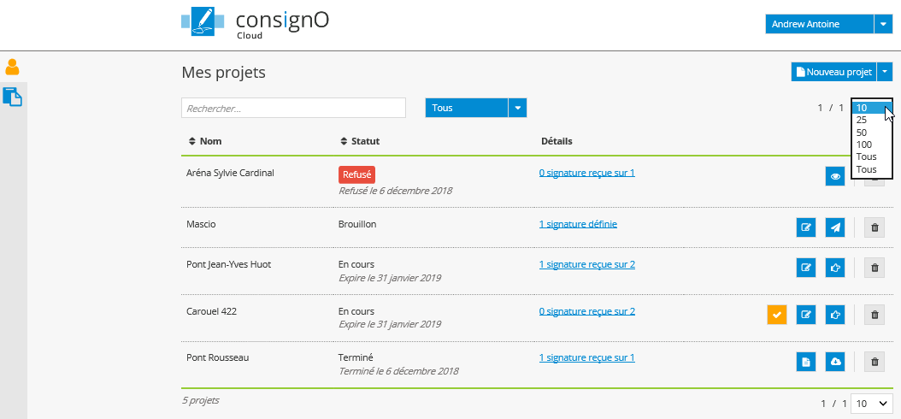This screenshot has width=901, height=419.
Task: Select 50 in the page size list
Action: coord(862,133)
